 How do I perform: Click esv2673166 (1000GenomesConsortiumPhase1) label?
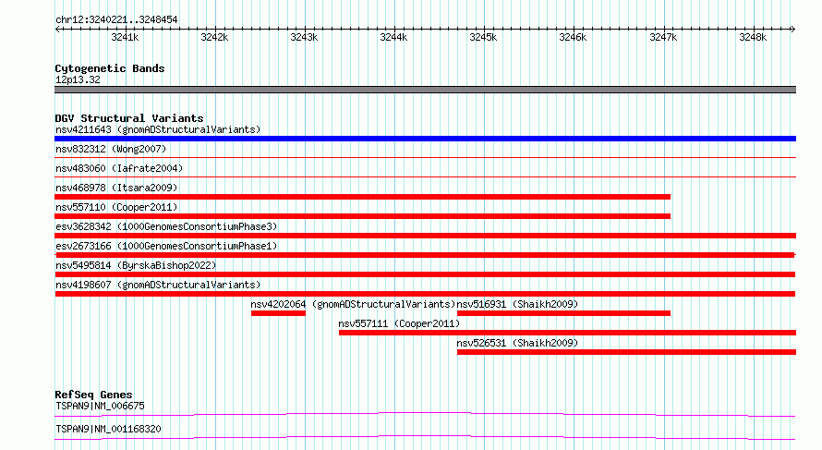166,246
